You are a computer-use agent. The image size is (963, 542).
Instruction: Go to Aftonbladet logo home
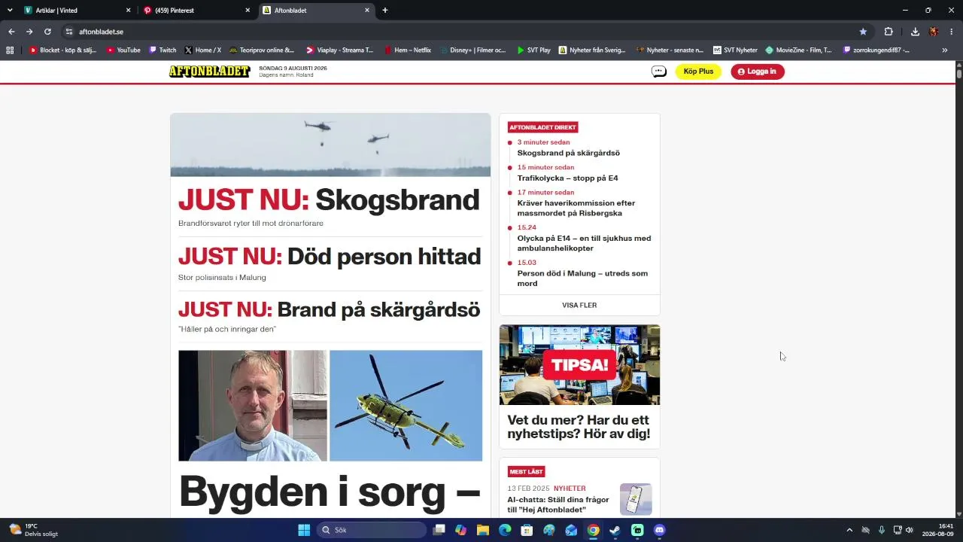pos(209,72)
